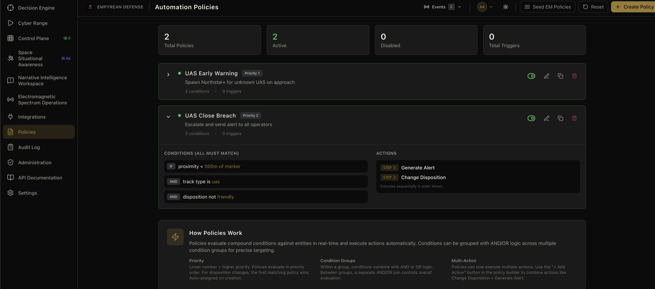The image size is (655, 289).
Task: Click the Audit Log clipboard icon
Action: (x=11, y=147)
